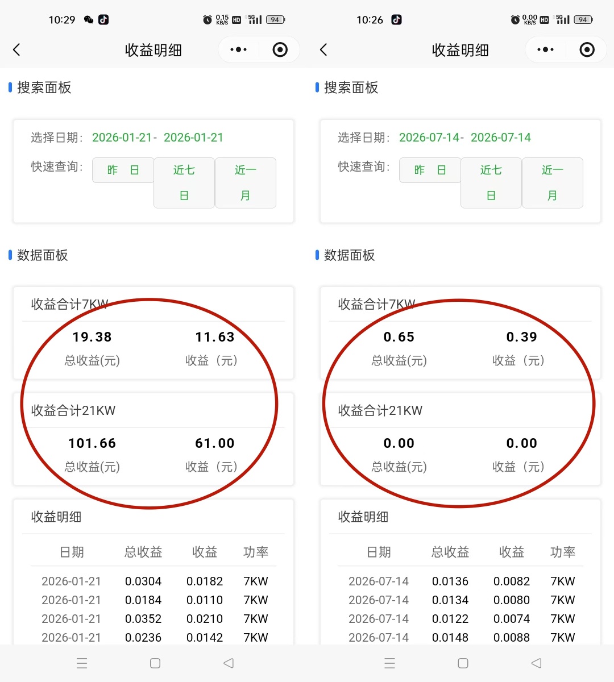Select the start date 2026-07-14 in the date picker
The image size is (614, 682).
tap(429, 138)
